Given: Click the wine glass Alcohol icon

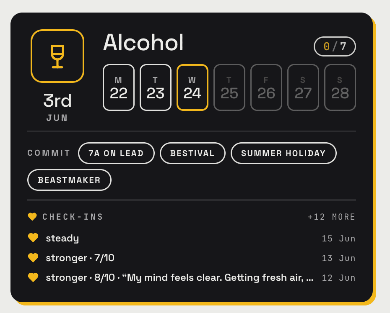Looking at the screenshot, I should [x=57, y=56].
